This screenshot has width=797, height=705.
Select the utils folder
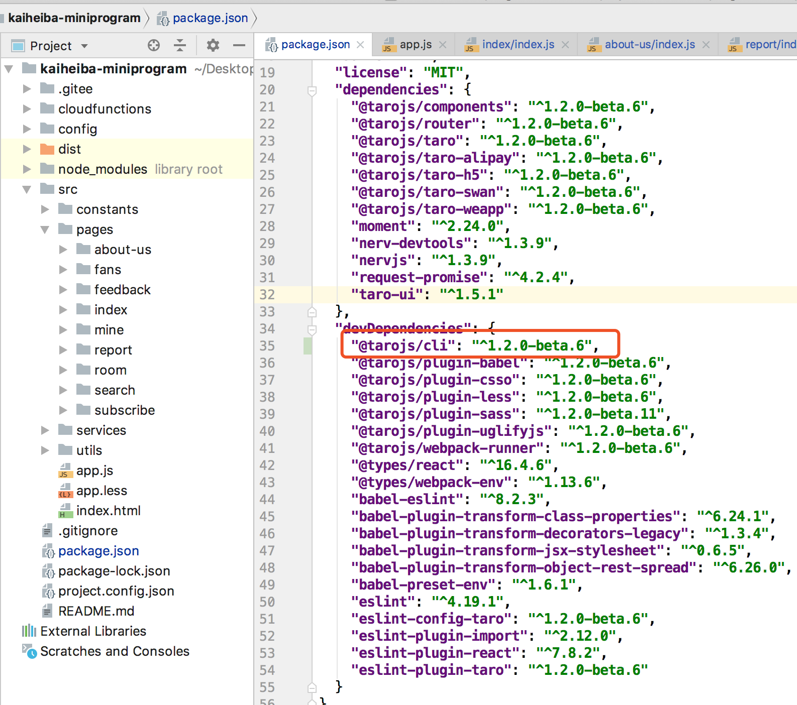pyautogui.click(x=89, y=450)
